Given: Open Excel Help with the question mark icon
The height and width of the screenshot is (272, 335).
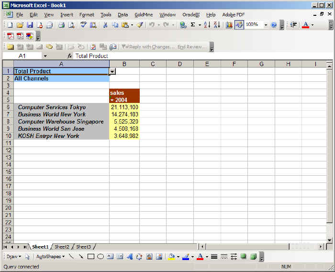Looking at the screenshot, I should tap(273, 25).
